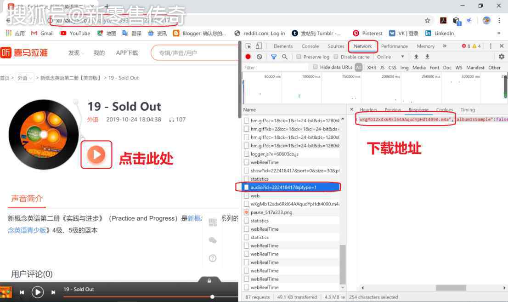Open the YouTube bookmark

tap(75, 33)
